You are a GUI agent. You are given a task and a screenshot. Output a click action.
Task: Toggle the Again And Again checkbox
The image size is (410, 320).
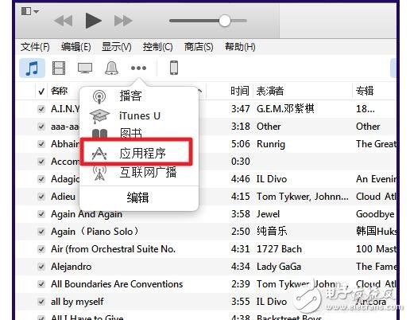(x=41, y=214)
